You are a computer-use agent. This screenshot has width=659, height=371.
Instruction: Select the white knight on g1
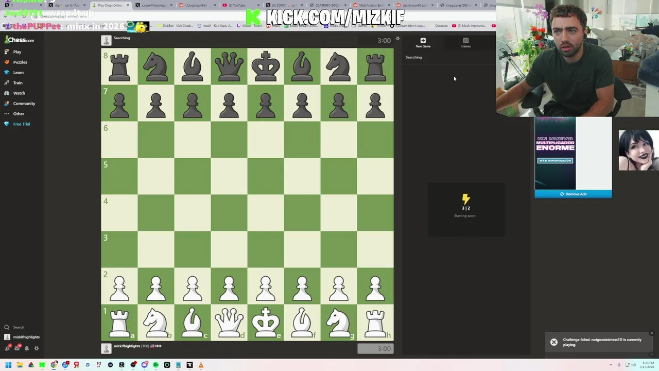[339, 323]
